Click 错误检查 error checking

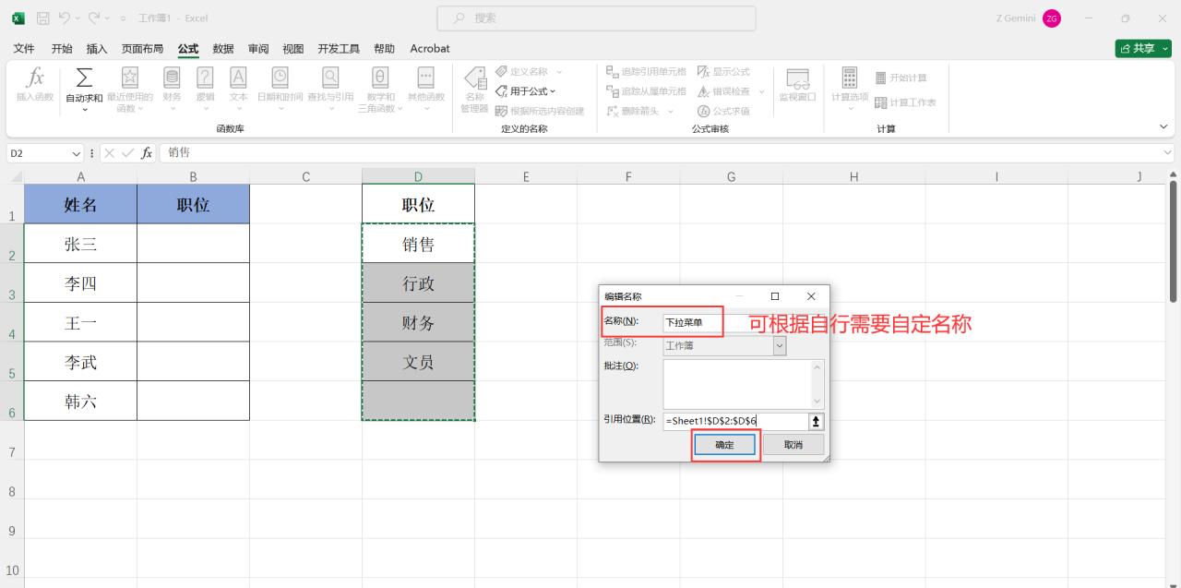(x=723, y=91)
